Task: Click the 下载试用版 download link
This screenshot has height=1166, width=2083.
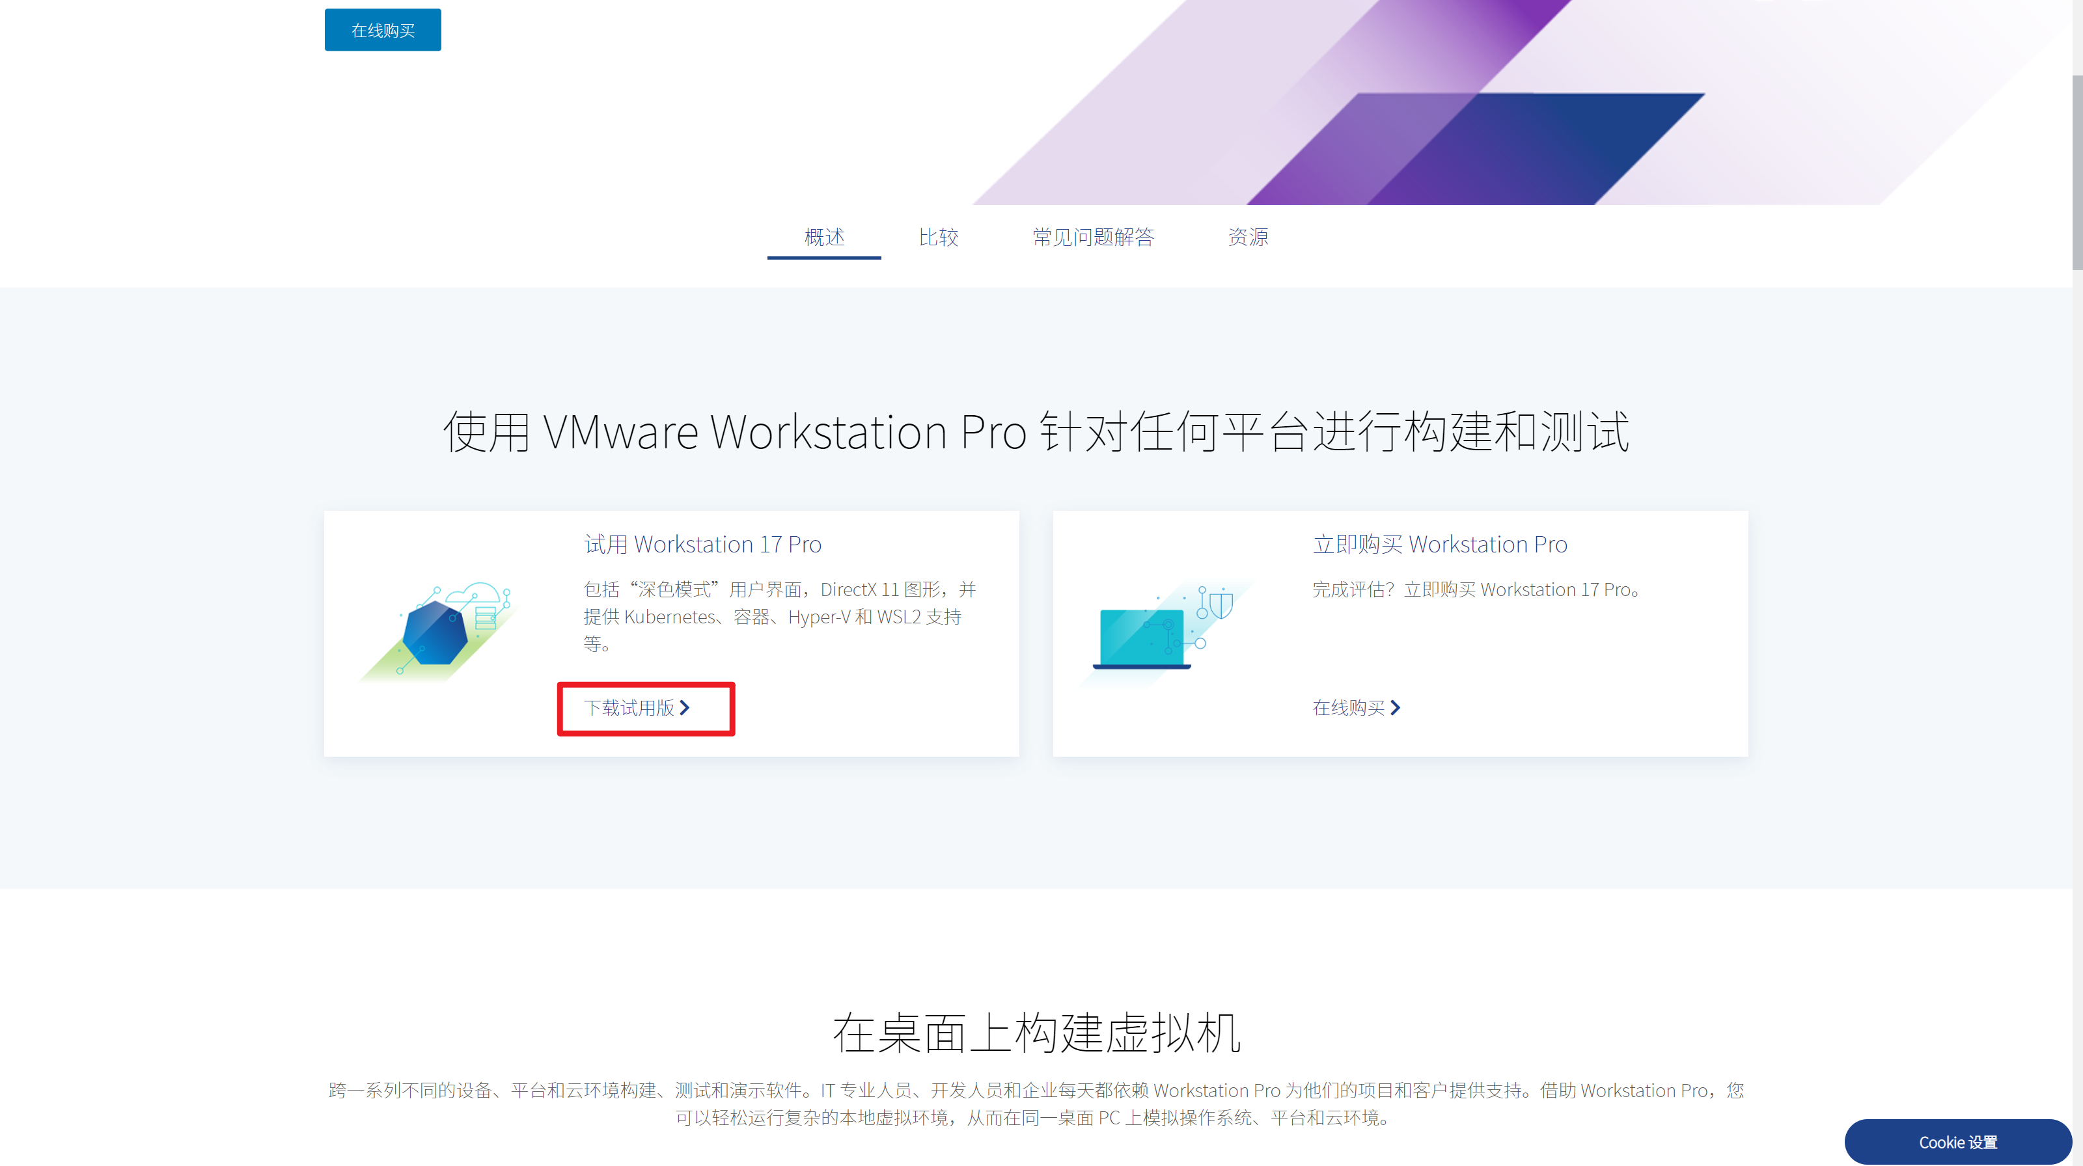Action: pyautogui.click(x=630, y=709)
